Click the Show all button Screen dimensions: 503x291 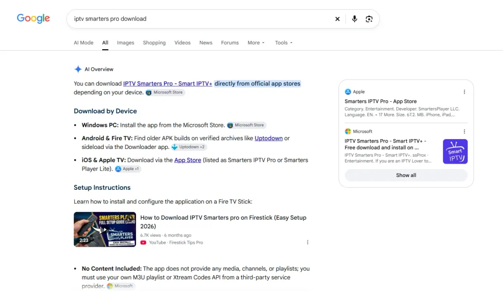click(x=406, y=175)
